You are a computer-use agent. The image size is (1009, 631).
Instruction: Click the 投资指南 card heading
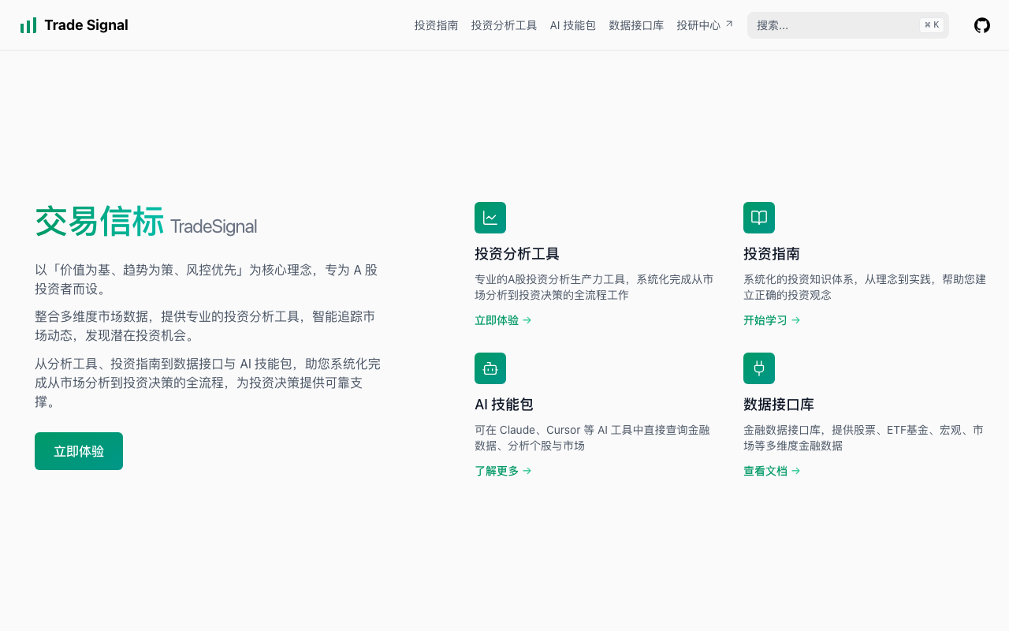click(772, 254)
